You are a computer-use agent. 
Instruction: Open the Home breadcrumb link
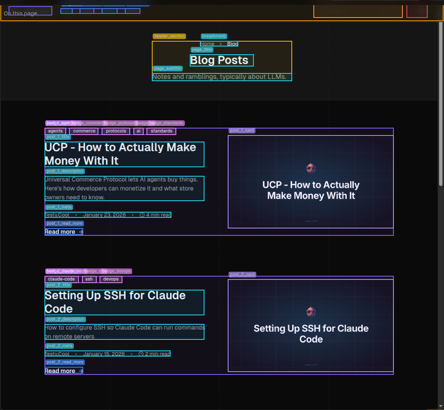click(x=208, y=44)
